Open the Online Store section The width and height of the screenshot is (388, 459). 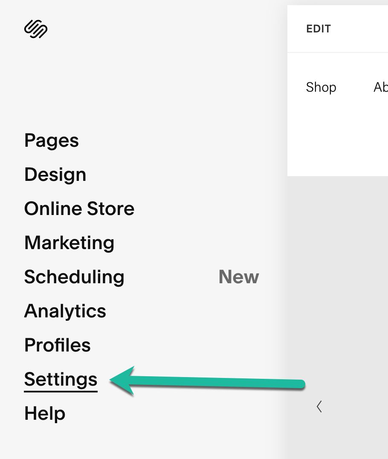pyautogui.click(x=79, y=208)
